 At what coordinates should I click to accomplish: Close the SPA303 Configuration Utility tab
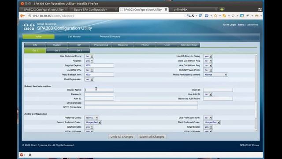point(166,9)
